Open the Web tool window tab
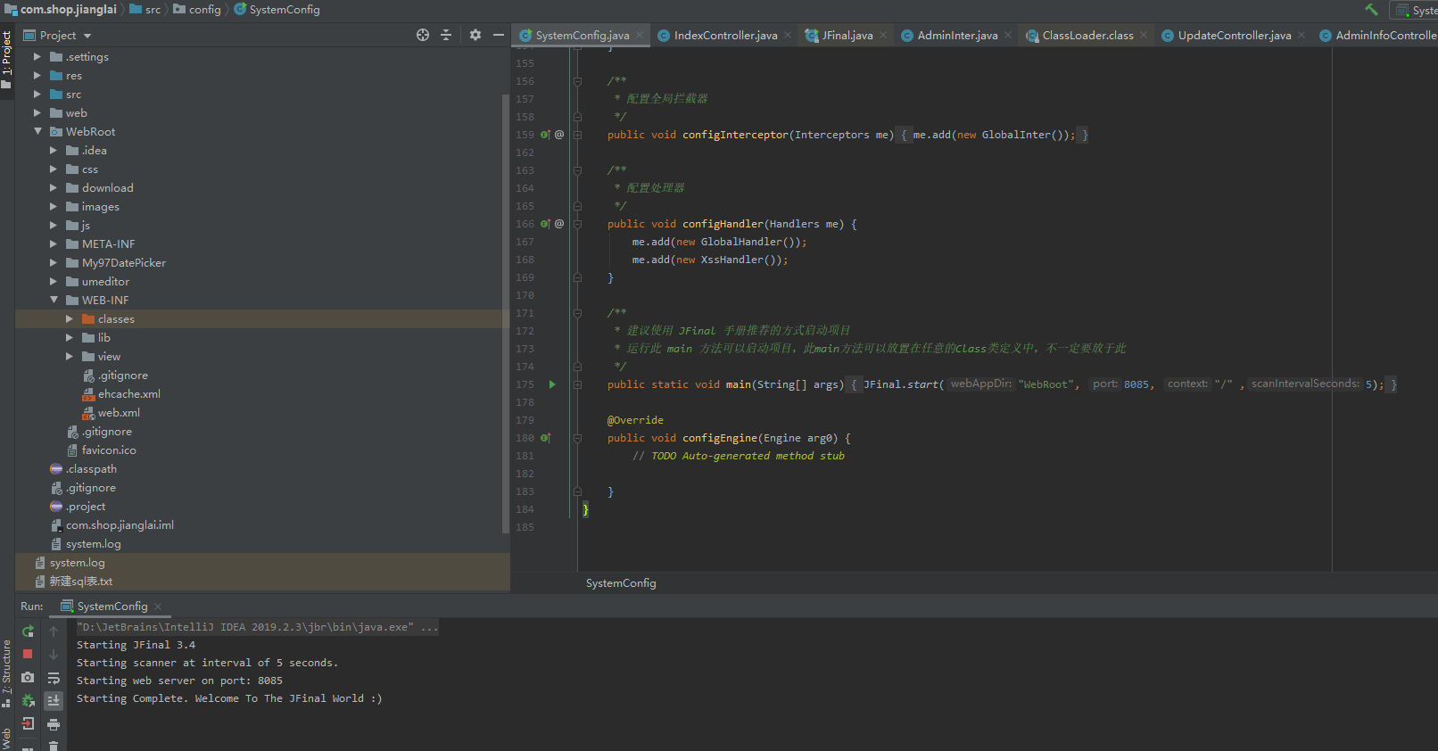 tap(7, 739)
